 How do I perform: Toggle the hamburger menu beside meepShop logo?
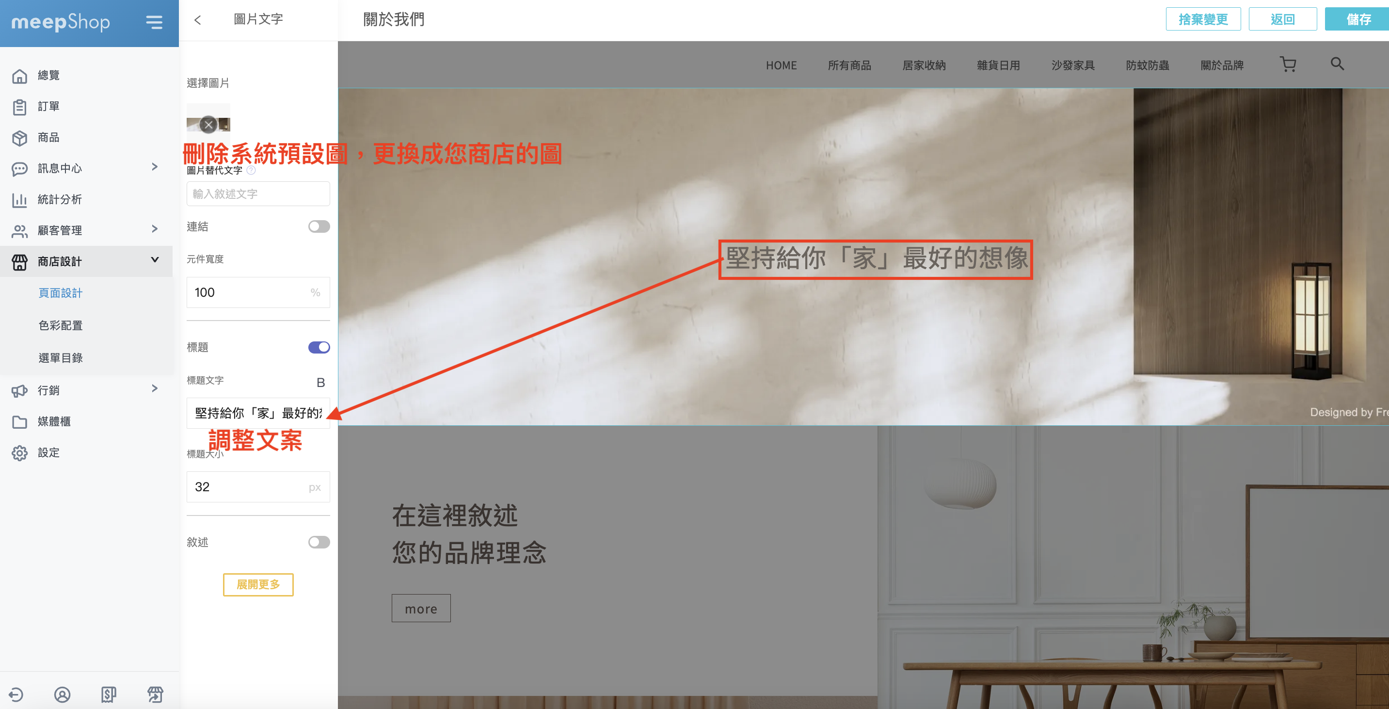pyautogui.click(x=154, y=22)
